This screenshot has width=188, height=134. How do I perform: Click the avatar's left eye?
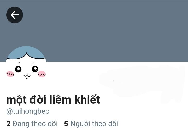pyautogui.click(x=18, y=69)
